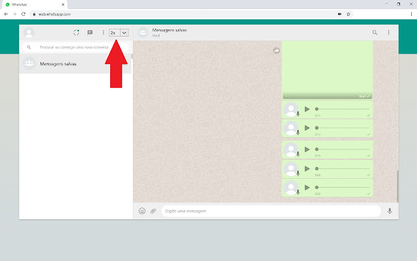Click the Mensagens salvas list avatar
This screenshot has height=261, width=417.
coord(29,64)
